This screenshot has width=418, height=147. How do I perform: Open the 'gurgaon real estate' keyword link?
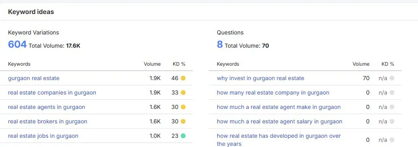point(34,78)
